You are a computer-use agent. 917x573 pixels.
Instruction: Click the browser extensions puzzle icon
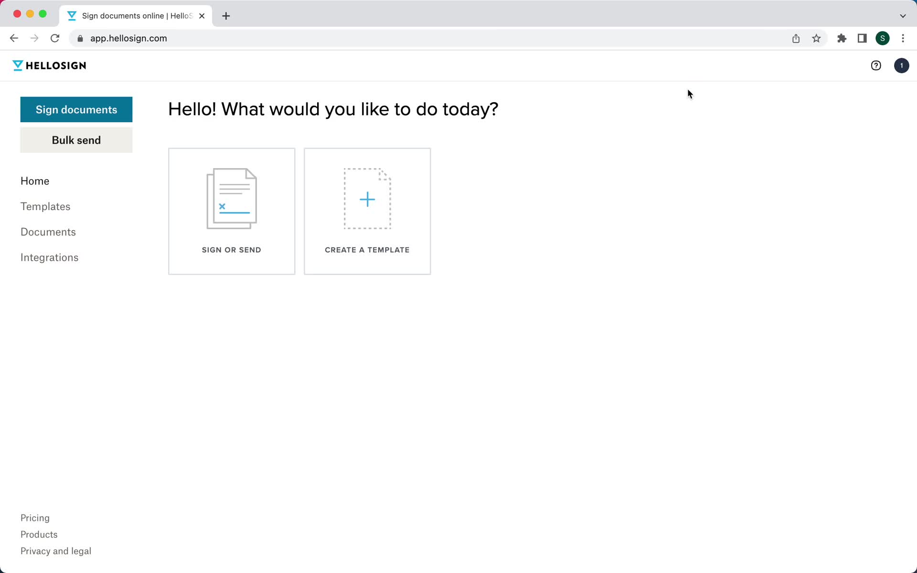tap(842, 38)
